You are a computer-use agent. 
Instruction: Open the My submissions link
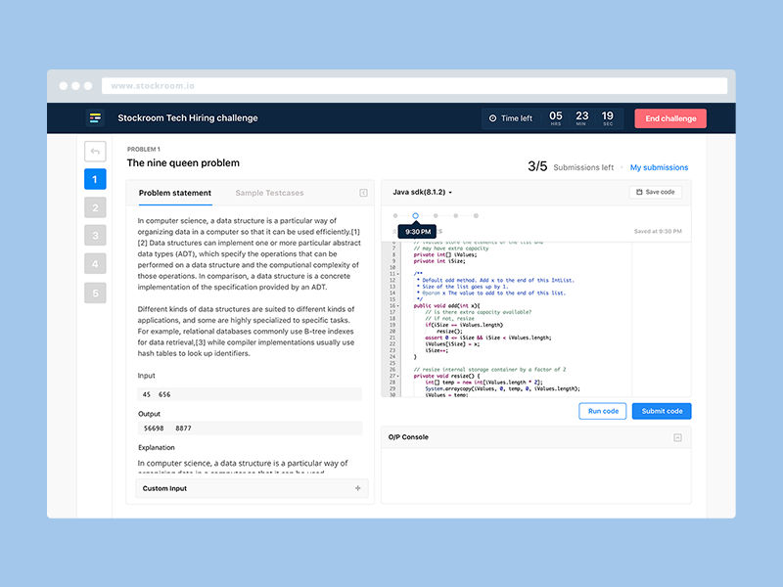(x=659, y=167)
